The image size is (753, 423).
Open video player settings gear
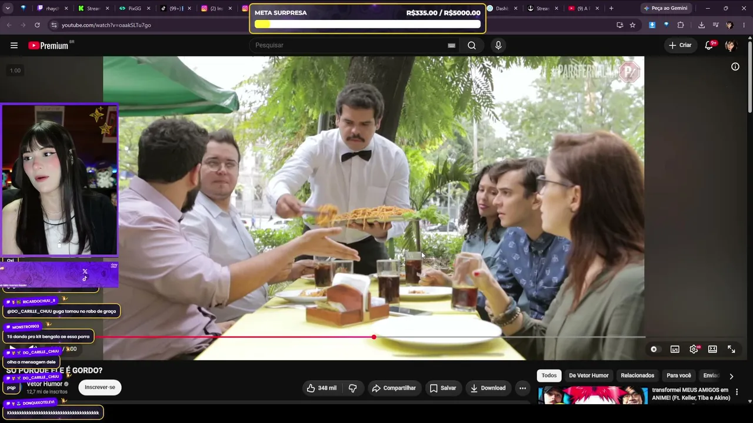coord(694,349)
